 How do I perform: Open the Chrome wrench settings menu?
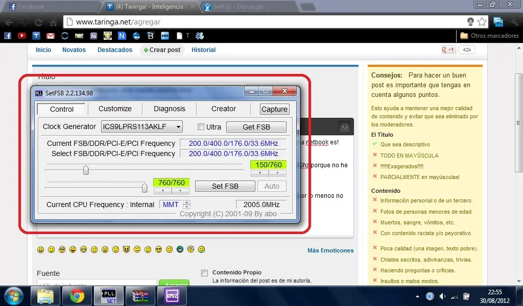pos(514,22)
